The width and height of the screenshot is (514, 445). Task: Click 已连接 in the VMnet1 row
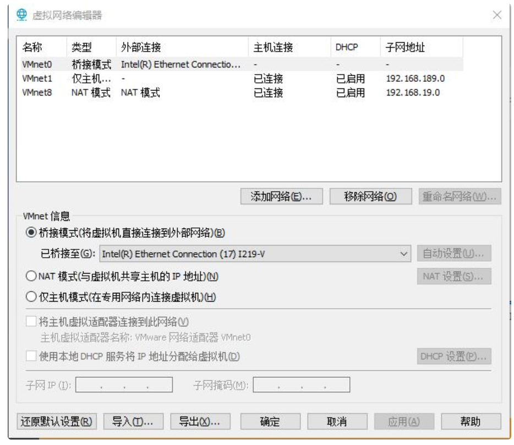268,79
